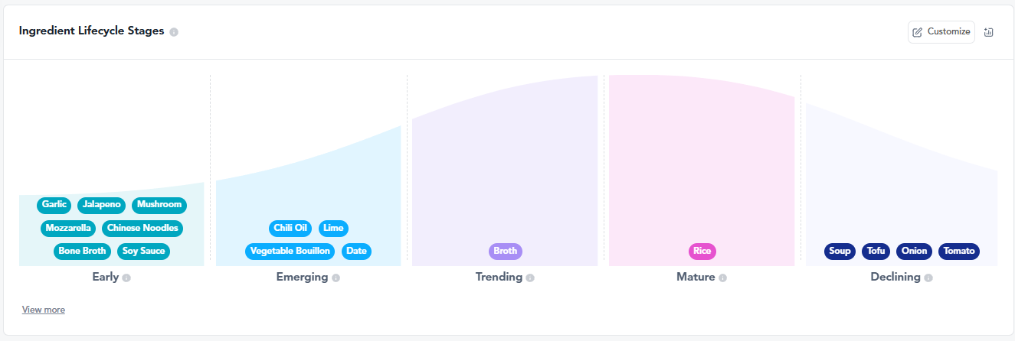Select the Jalapeno ingredient tag

pos(101,205)
